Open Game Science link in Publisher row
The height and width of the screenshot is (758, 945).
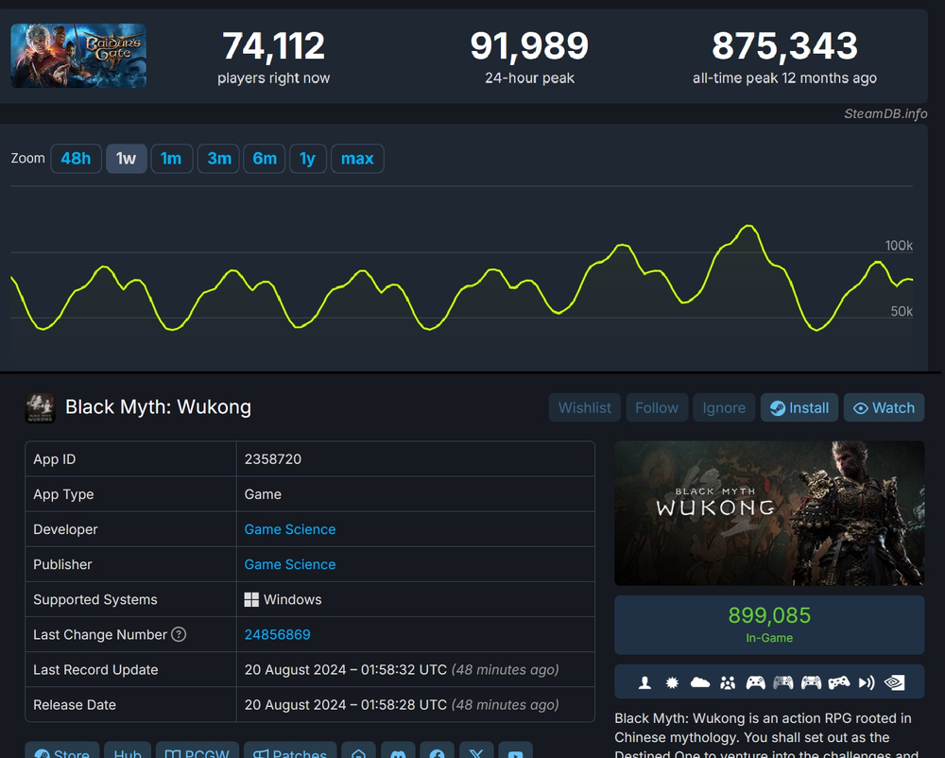pos(290,564)
